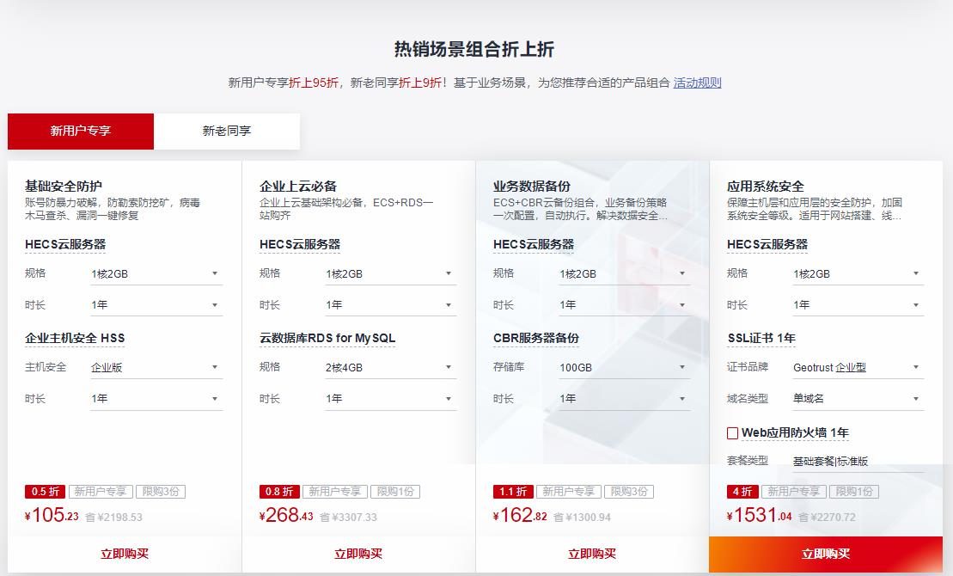Click the 限购3份 tag in 业务数据备份
This screenshot has width=953, height=576.
coord(629,492)
